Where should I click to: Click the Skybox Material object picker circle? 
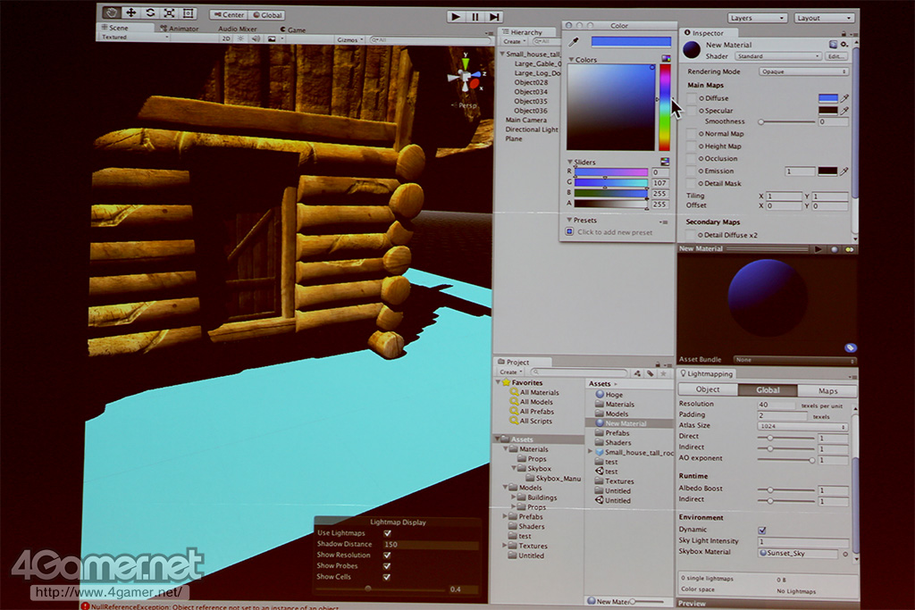point(845,554)
